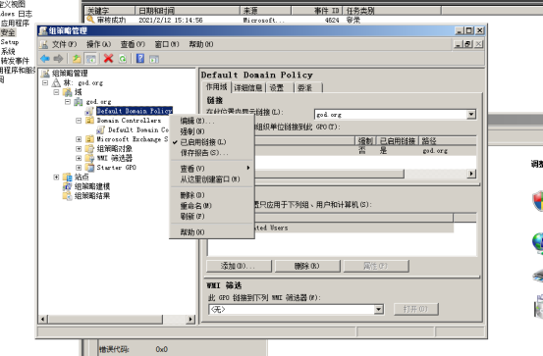This screenshot has width=543, height=356.
Task: Open the blue Help question mark icon
Action: pyautogui.click(x=139, y=59)
